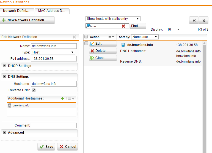
Task: Check the select-all box in Action header
Action: (86, 37)
